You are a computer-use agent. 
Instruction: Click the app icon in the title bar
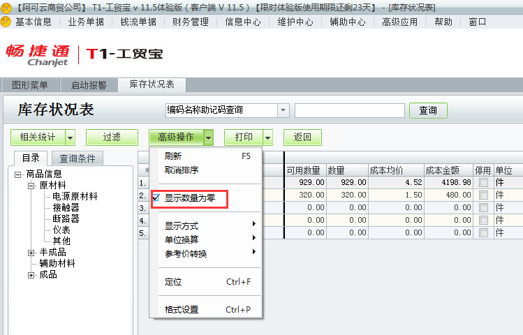[6, 7]
